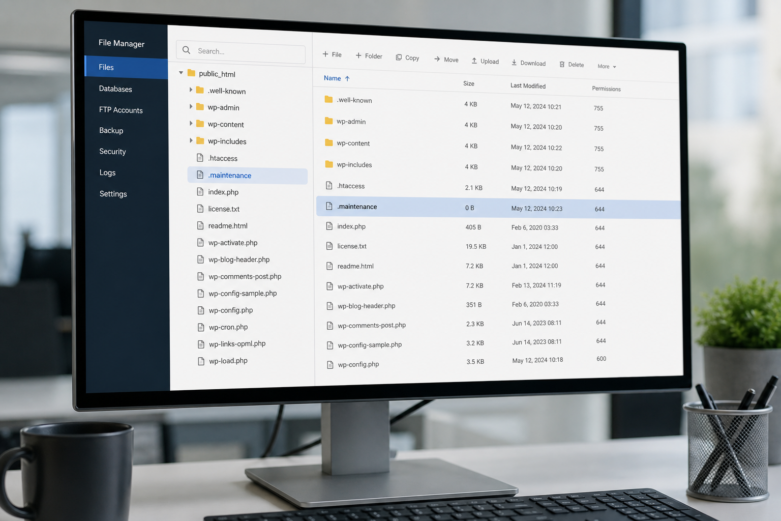Open Settings in the sidebar
This screenshot has height=521, width=781.
click(113, 194)
